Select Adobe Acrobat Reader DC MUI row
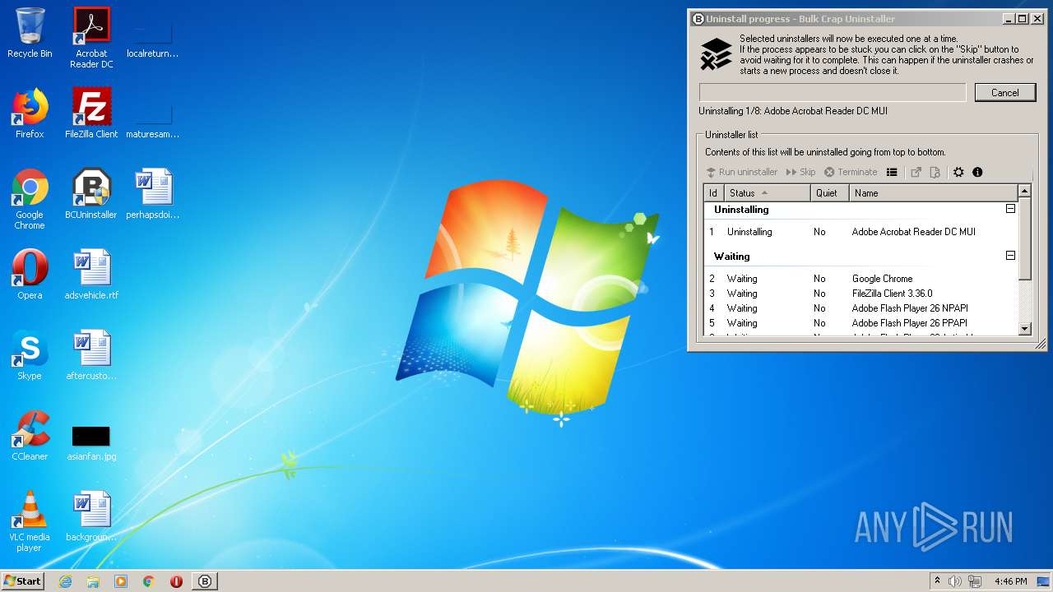Viewport: 1053px width, 592px height. pyautogui.click(x=860, y=232)
